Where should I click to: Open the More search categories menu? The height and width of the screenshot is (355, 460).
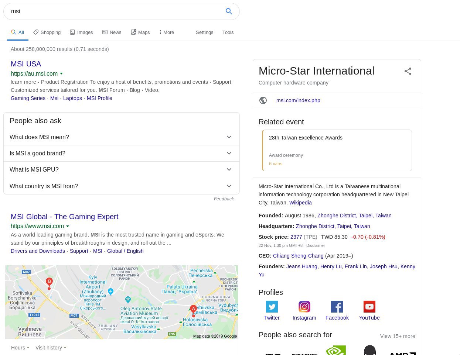tap(167, 32)
